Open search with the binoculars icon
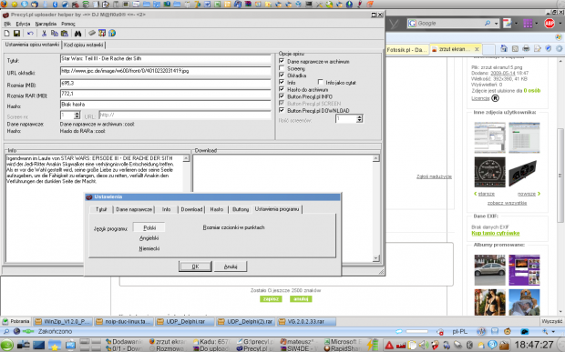565x352 pixels. (77, 34)
